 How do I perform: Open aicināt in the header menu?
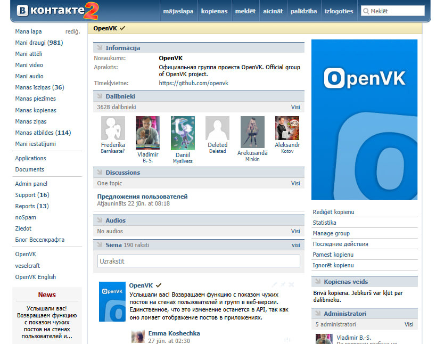coord(273,11)
